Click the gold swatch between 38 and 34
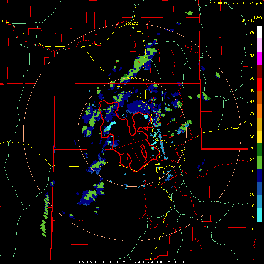This screenshot has width=264, height=264. pos(259,124)
